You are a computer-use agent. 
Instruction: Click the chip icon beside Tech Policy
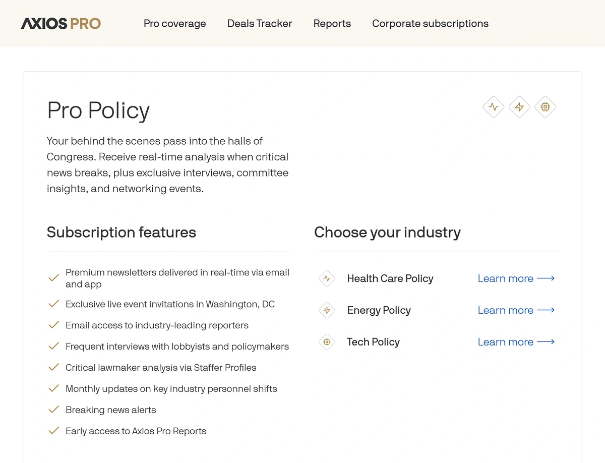[x=327, y=342]
